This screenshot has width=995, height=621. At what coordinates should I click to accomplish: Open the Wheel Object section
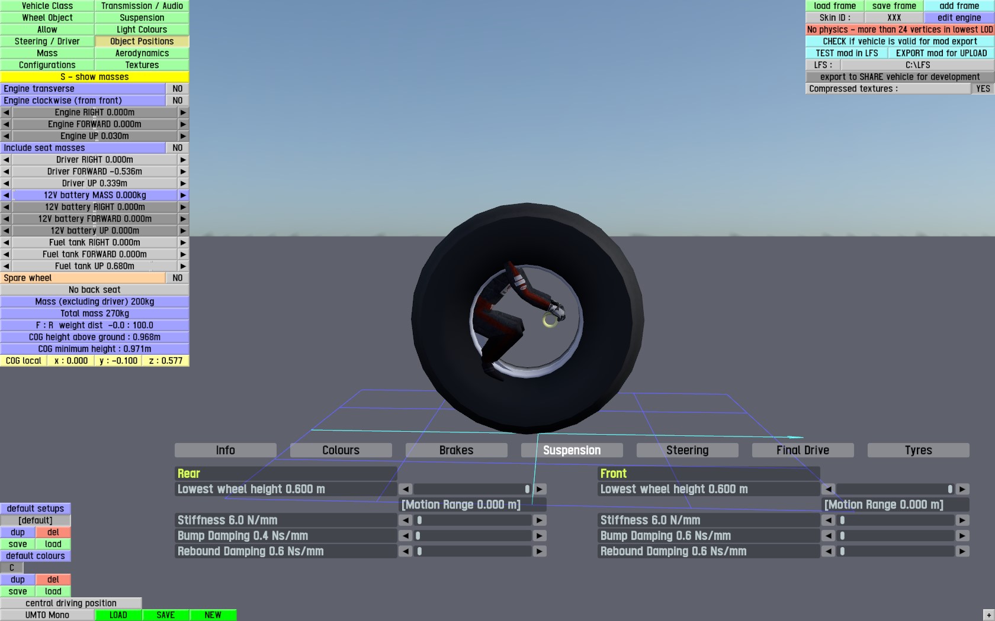[47, 18]
